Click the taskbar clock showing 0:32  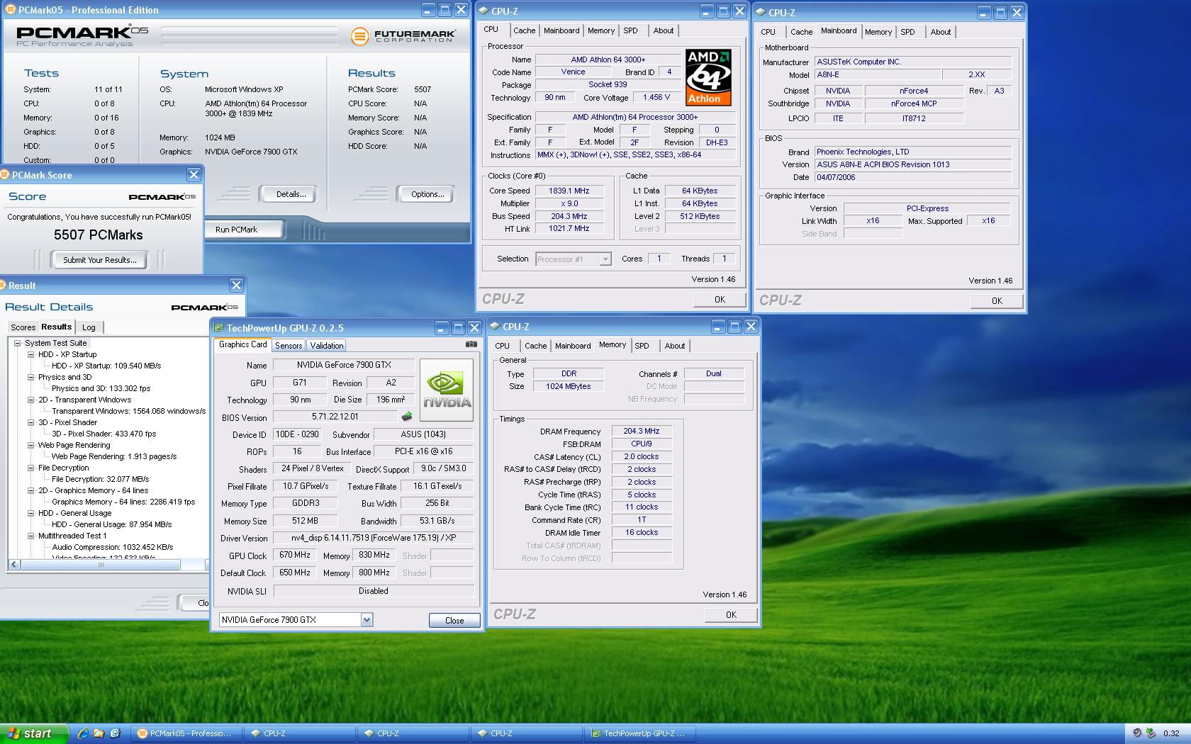tap(1171, 733)
